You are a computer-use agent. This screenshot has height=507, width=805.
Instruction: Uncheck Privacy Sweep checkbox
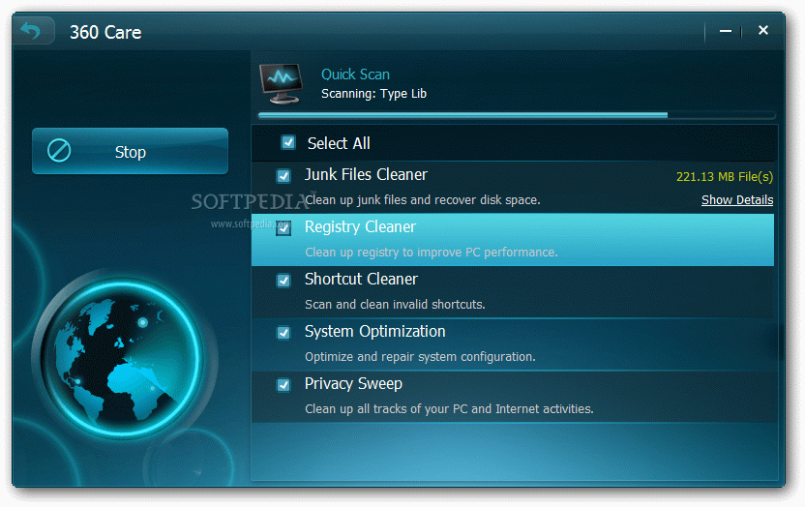click(283, 385)
